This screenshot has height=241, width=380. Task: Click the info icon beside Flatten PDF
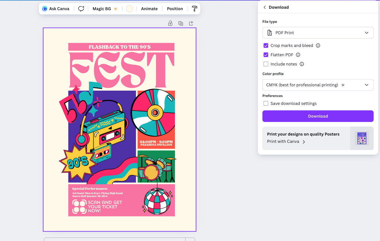point(298,55)
